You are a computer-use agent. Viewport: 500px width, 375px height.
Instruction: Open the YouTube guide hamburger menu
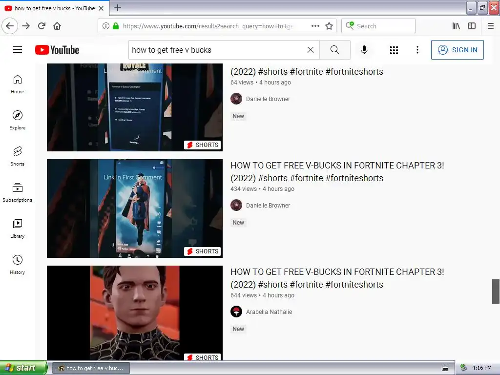[x=18, y=50]
